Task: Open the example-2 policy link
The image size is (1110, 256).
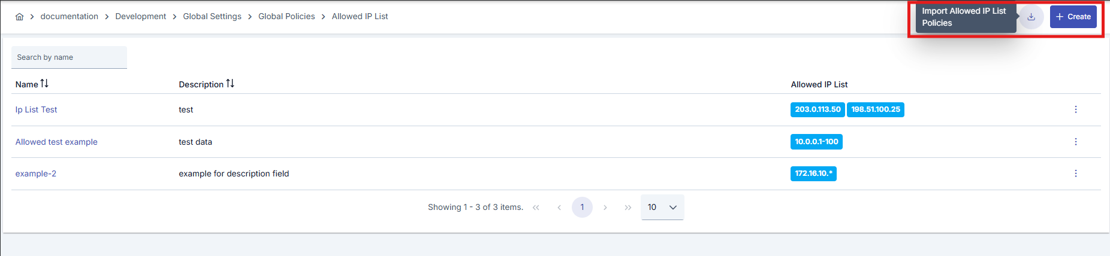Action: pos(36,173)
